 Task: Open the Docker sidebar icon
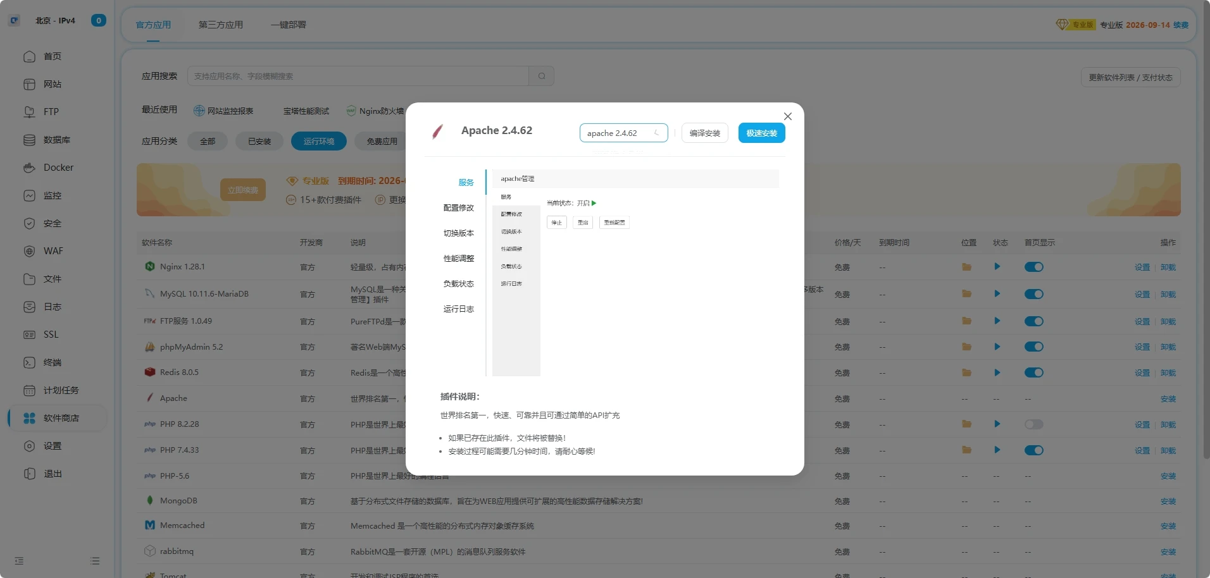[29, 168]
